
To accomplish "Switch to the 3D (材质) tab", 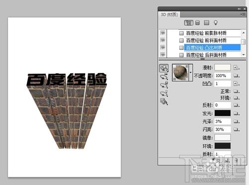I will (x=169, y=14).
